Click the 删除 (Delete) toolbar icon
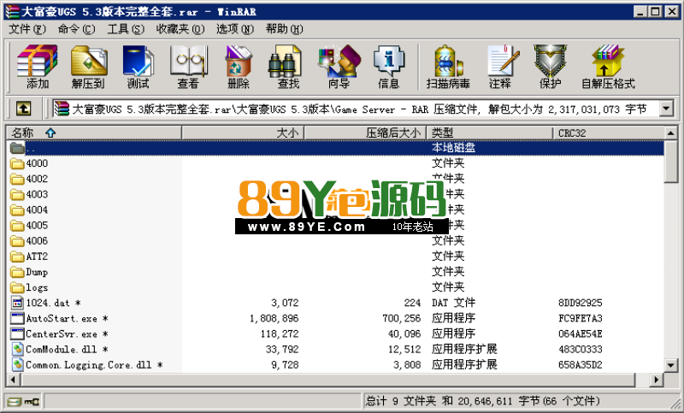The image size is (684, 413). pos(239,67)
